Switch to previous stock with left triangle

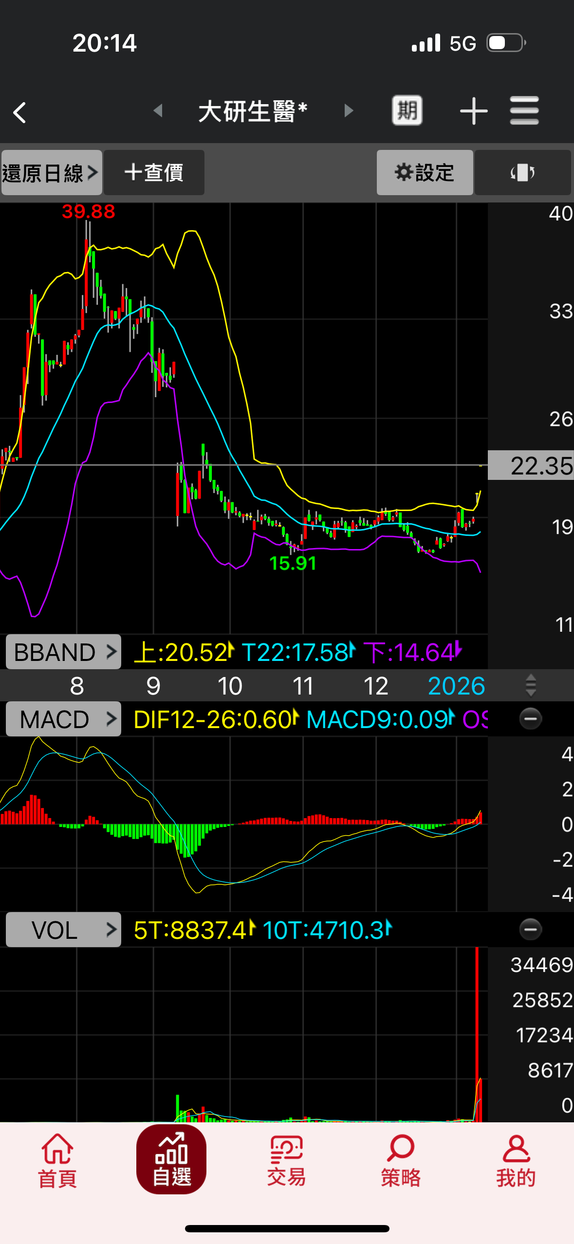(158, 110)
